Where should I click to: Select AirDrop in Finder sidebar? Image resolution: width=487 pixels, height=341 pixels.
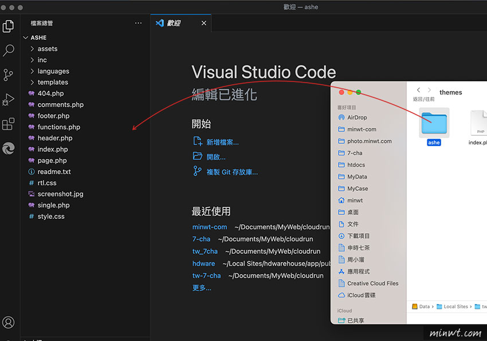357,117
